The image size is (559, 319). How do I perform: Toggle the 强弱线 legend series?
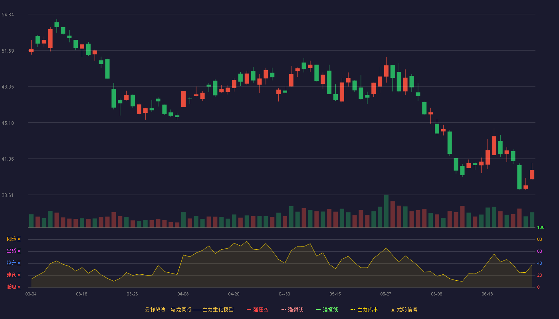[292, 309]
